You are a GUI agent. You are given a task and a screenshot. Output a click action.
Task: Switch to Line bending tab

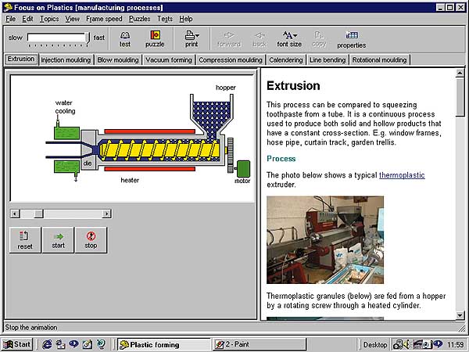328,60
